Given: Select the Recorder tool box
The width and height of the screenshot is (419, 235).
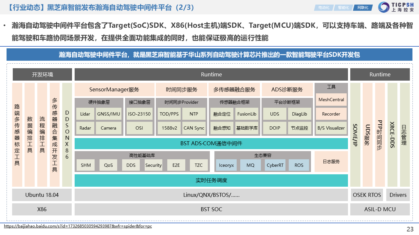Looking at the screenshot, I should pyautogui.click(x=331, y=114).
